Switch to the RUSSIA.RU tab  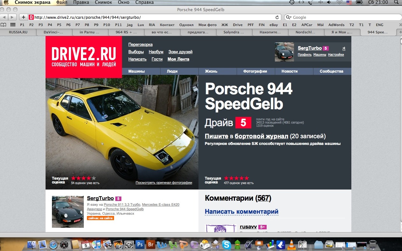coord(18,32)
